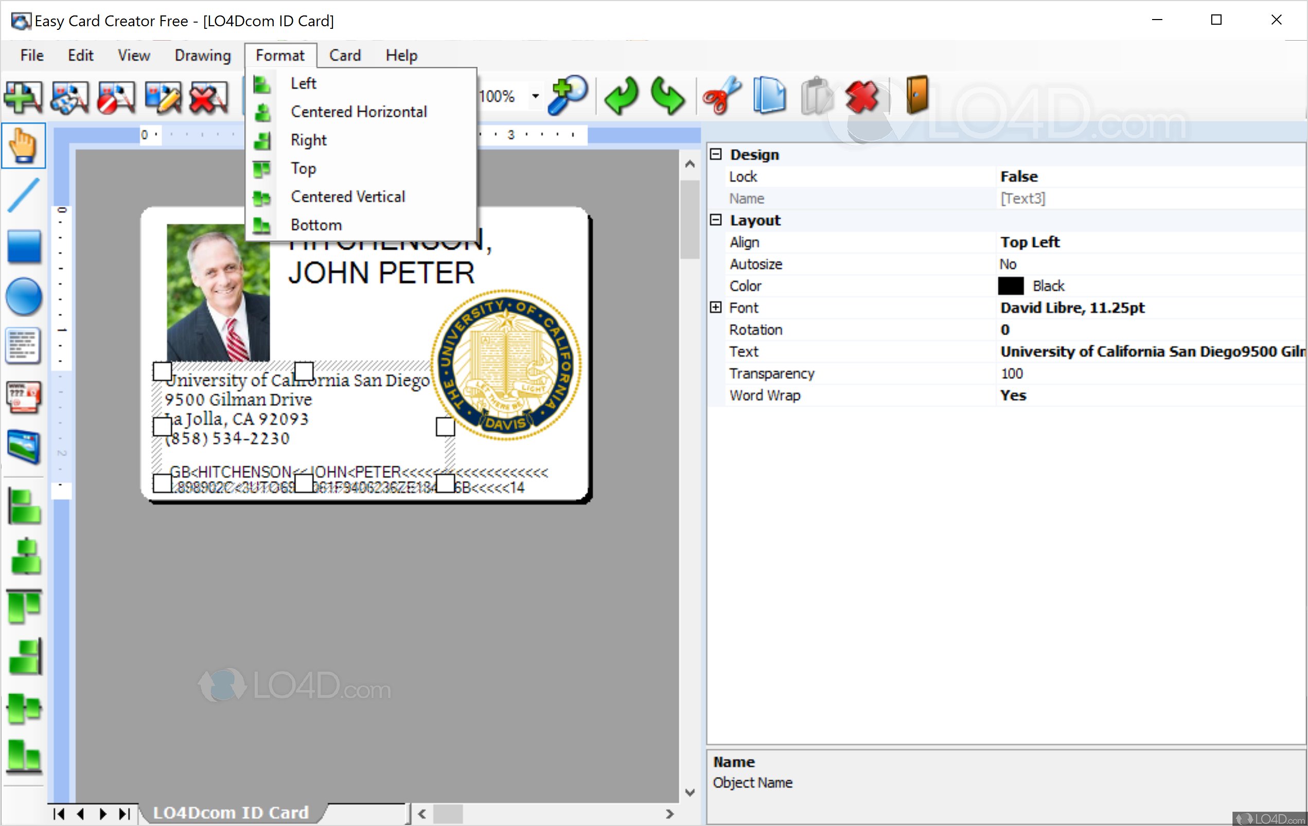Viewport: 1308px width, 826px height.
Task: Click align left icon in side toolbar
Action: tap(24, 506)
